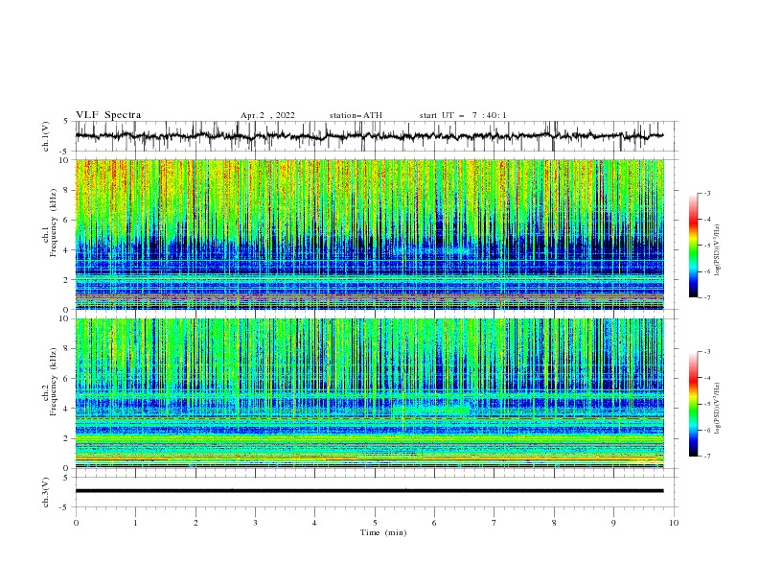Click the time axis tick label "5"

(375, 523)
